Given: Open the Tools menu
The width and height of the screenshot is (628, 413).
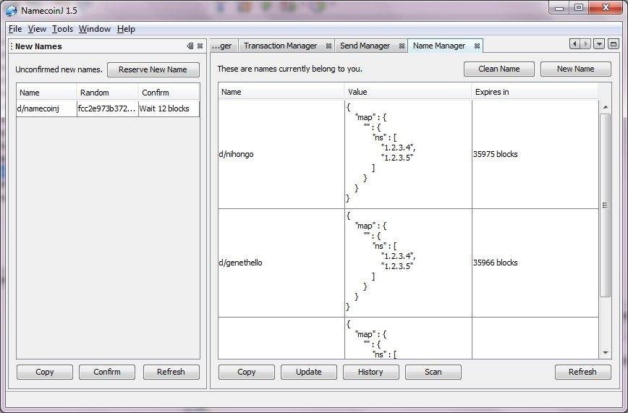Looking at the screenshot, I should pos(62,29).
